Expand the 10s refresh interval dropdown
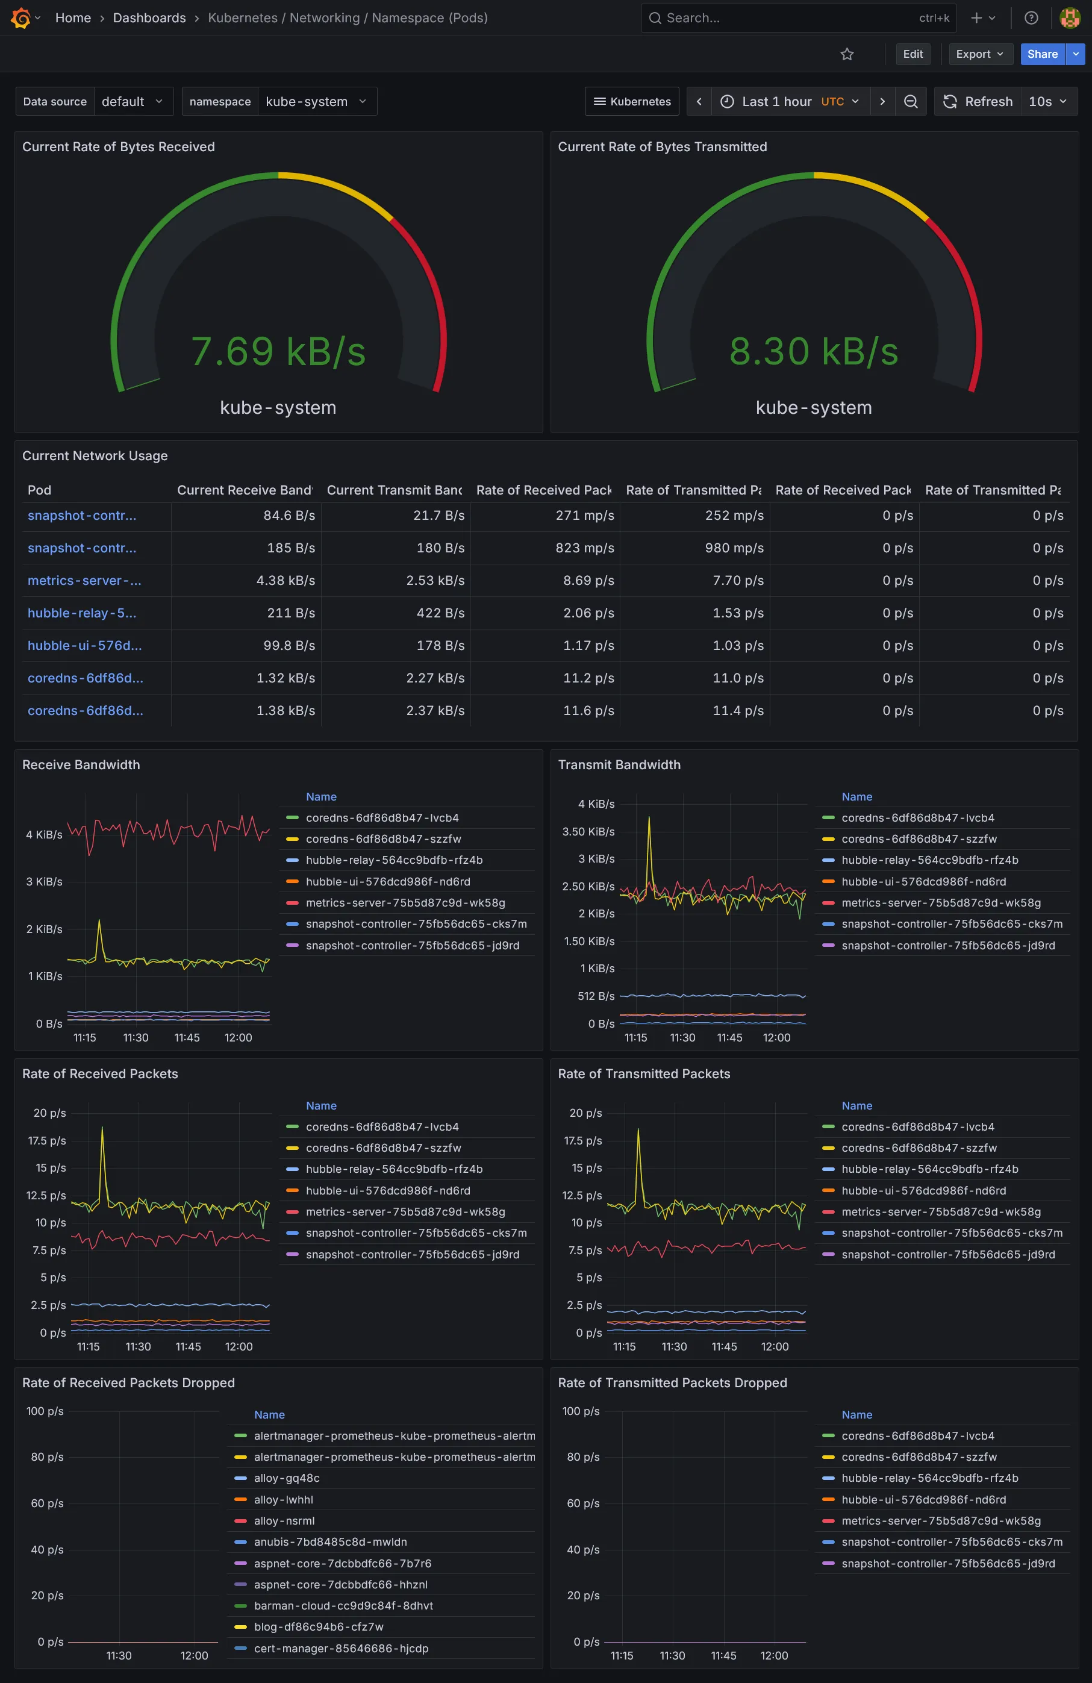This screenshot has width=1092, height=1683. pos(1048,102)
